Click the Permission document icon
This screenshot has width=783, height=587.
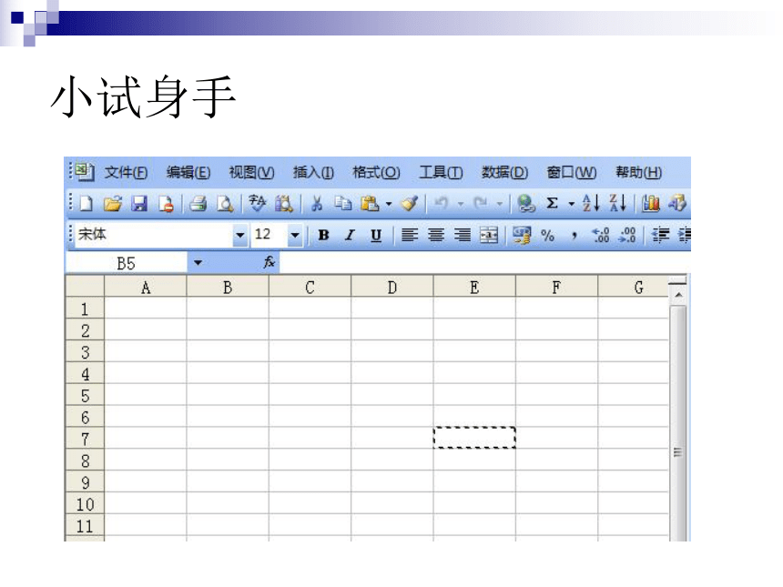pyautogui.click(x=166, y=204)
